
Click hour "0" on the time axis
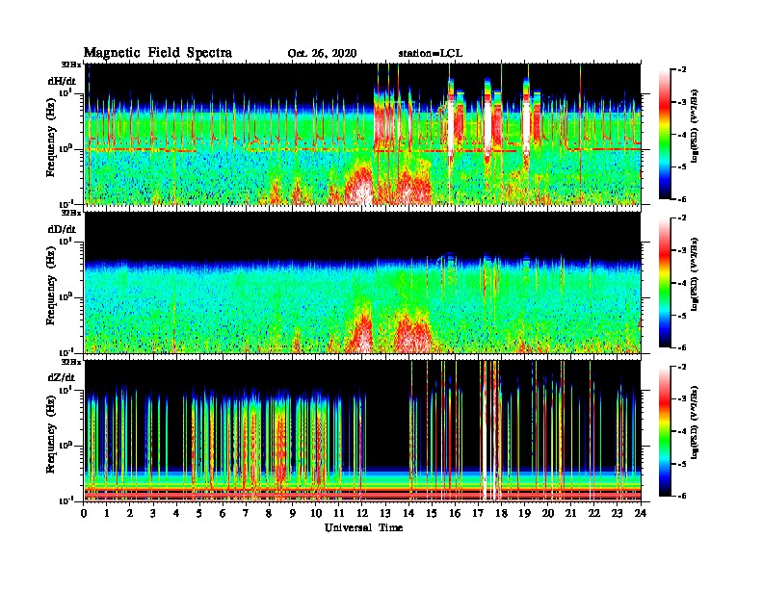coord(84,513)
